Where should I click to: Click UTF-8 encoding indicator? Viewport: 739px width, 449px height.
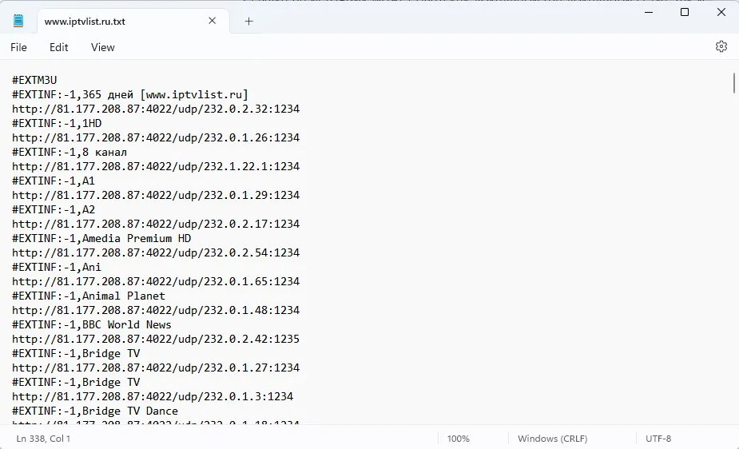[658, 439]
